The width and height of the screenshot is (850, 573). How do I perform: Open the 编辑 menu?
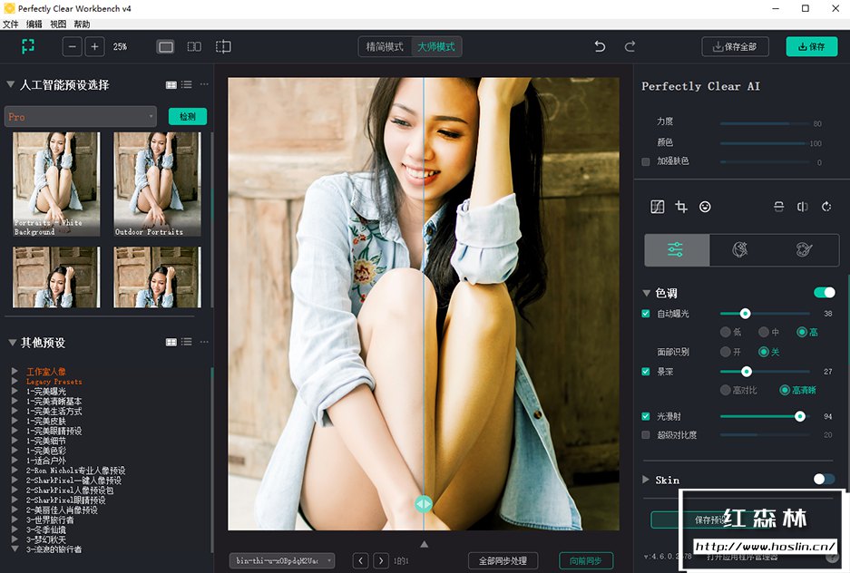[34, 24]
